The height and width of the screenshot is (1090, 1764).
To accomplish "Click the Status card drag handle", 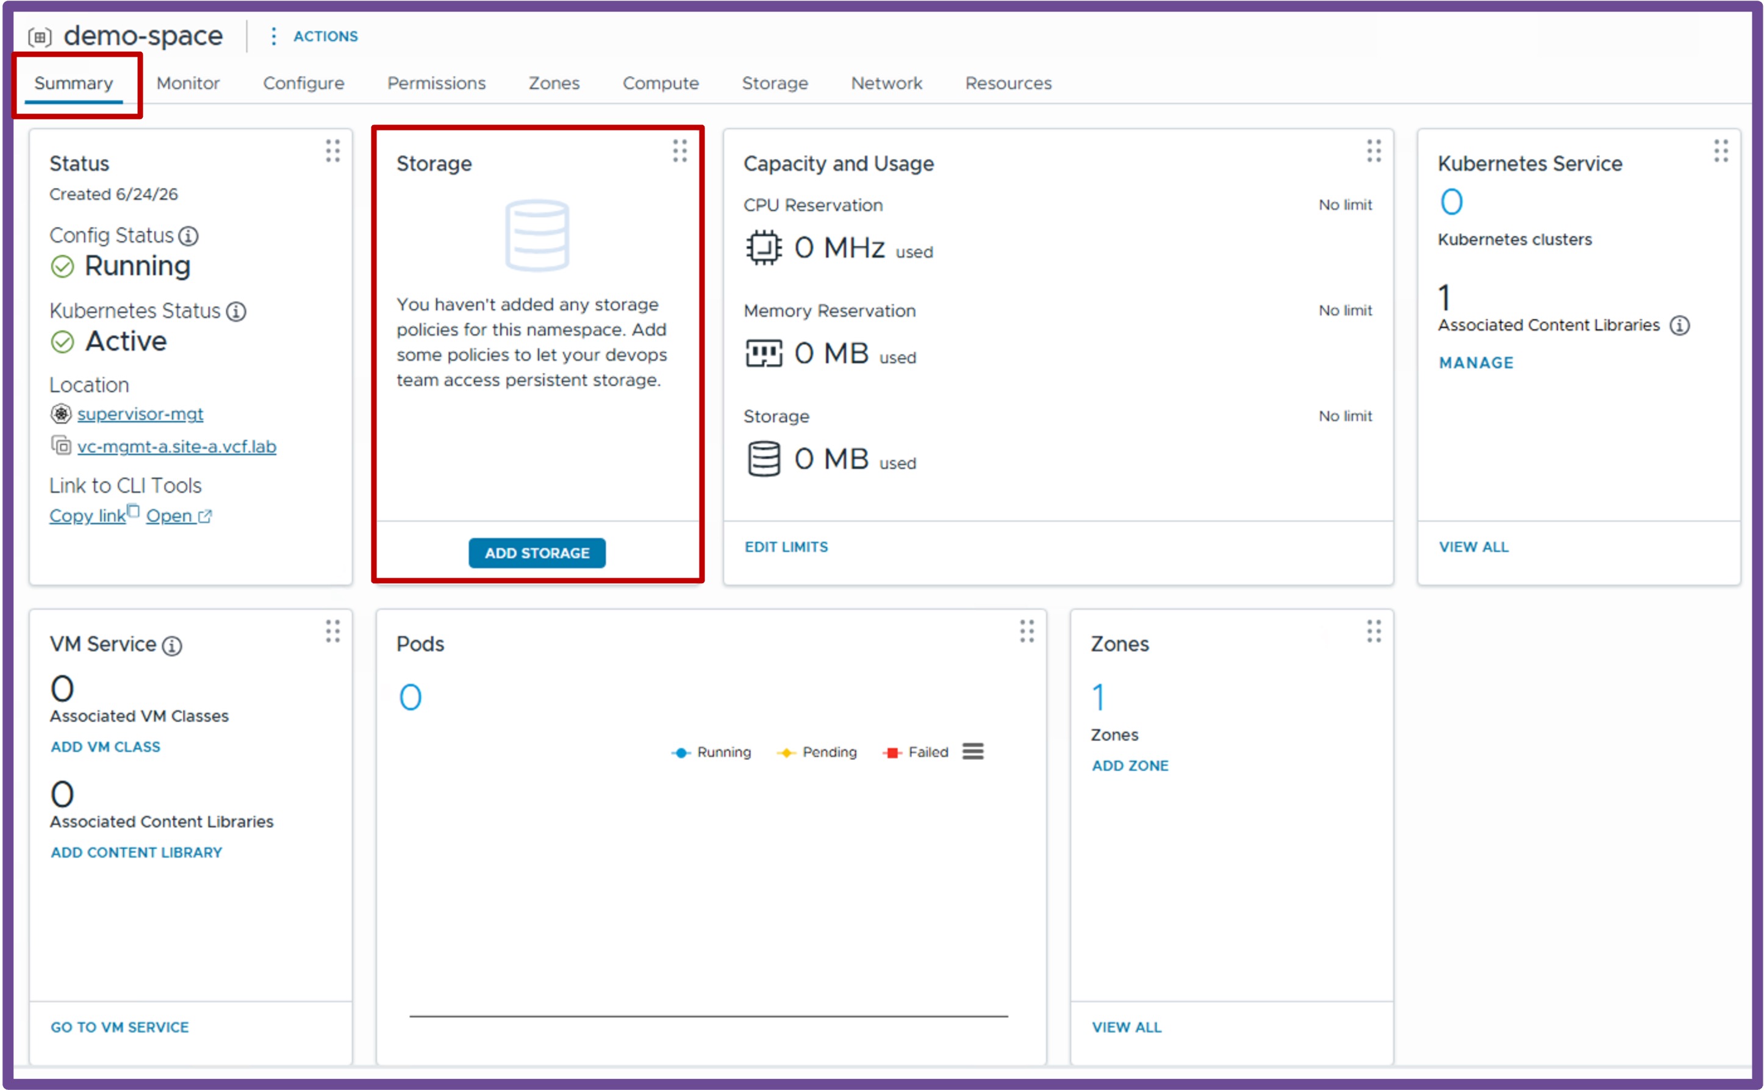I will 332,151.
